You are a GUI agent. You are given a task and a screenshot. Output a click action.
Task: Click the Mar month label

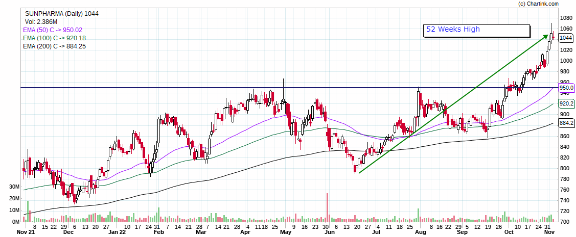pyautogui.click(x=200, y=232)
